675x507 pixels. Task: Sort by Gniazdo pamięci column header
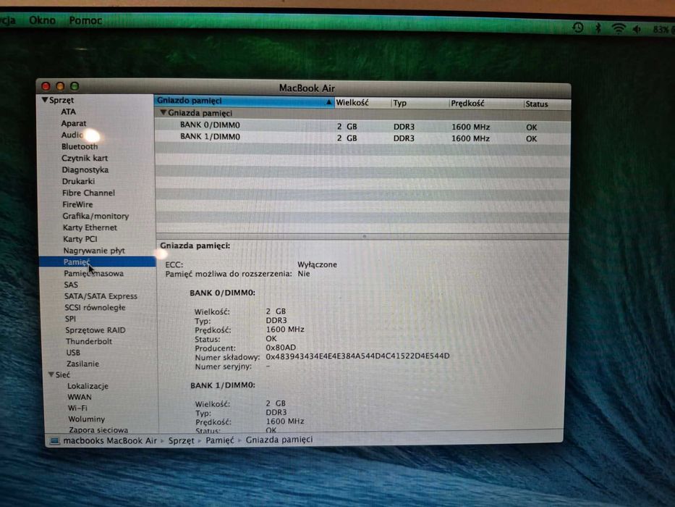click(244, 101)
